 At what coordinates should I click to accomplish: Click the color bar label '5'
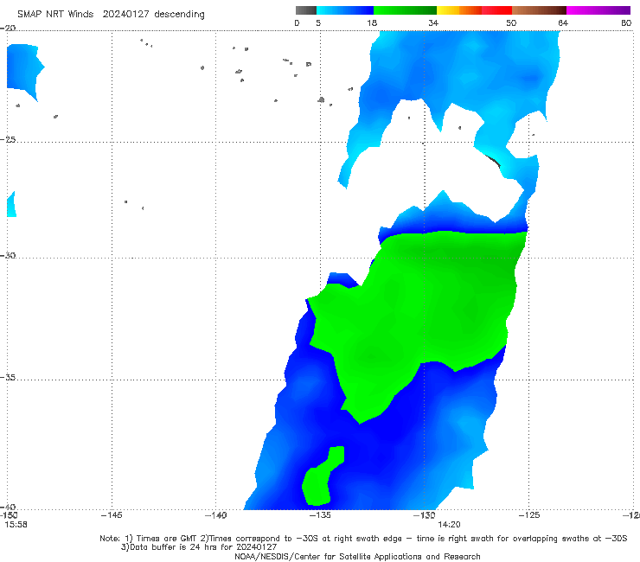(318, 22)
